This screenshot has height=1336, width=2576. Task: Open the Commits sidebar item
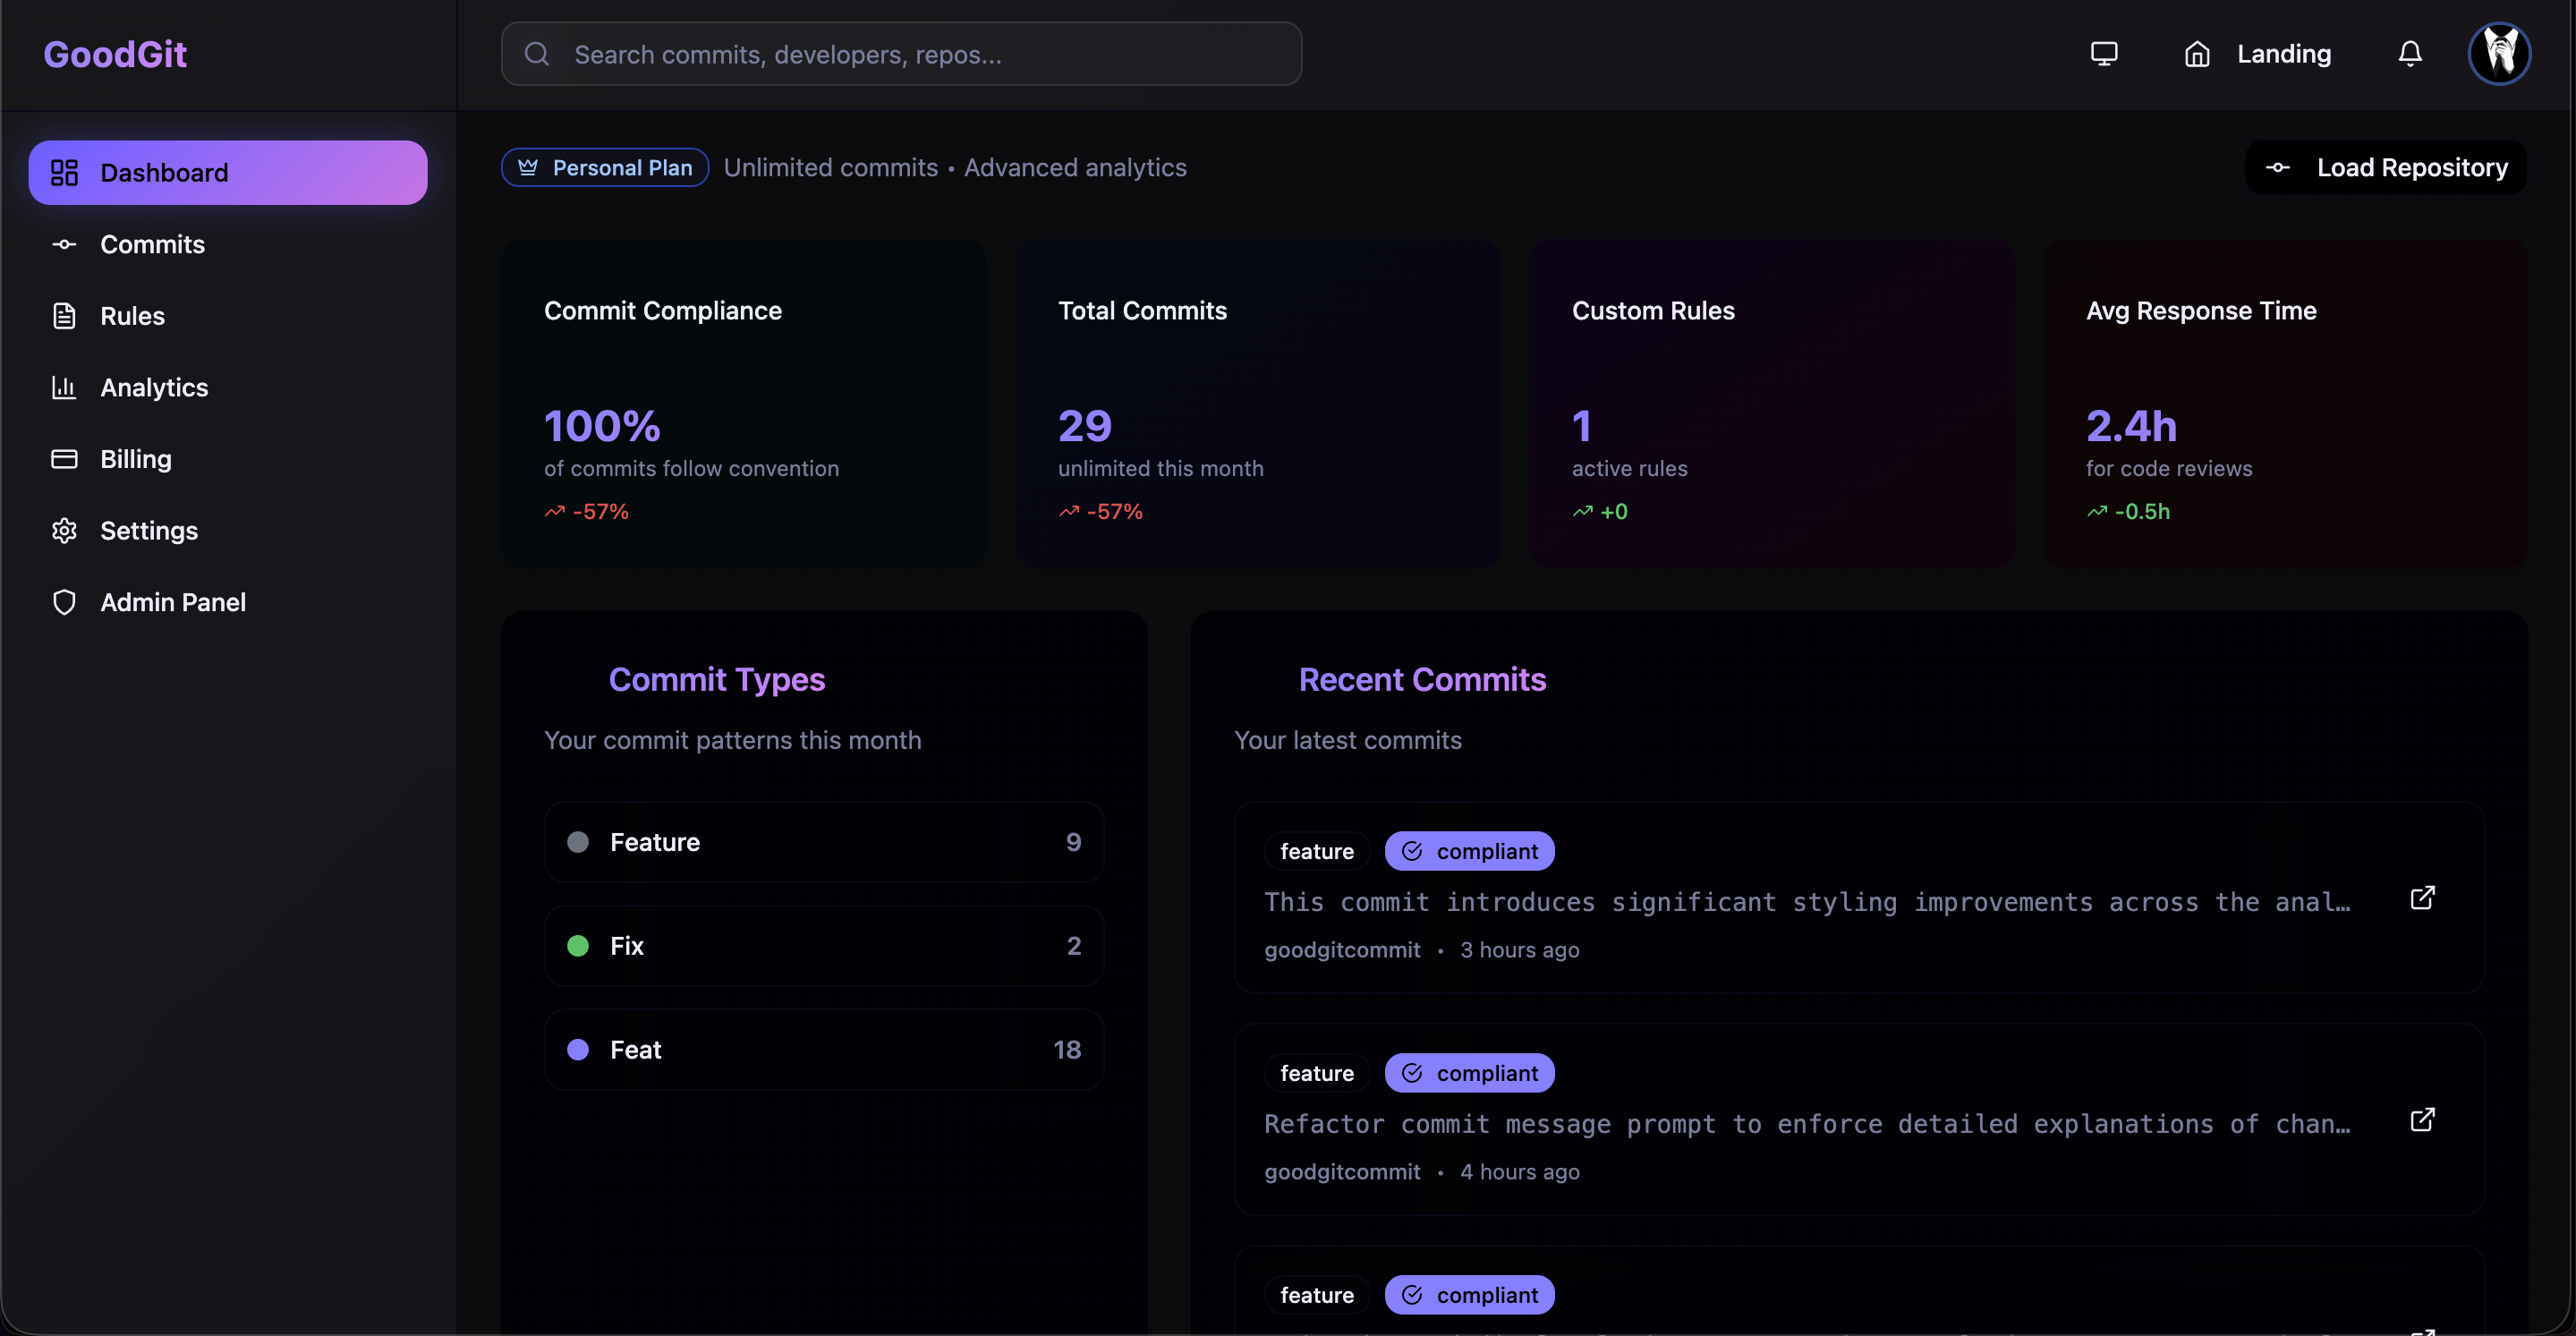pos(152,245)
